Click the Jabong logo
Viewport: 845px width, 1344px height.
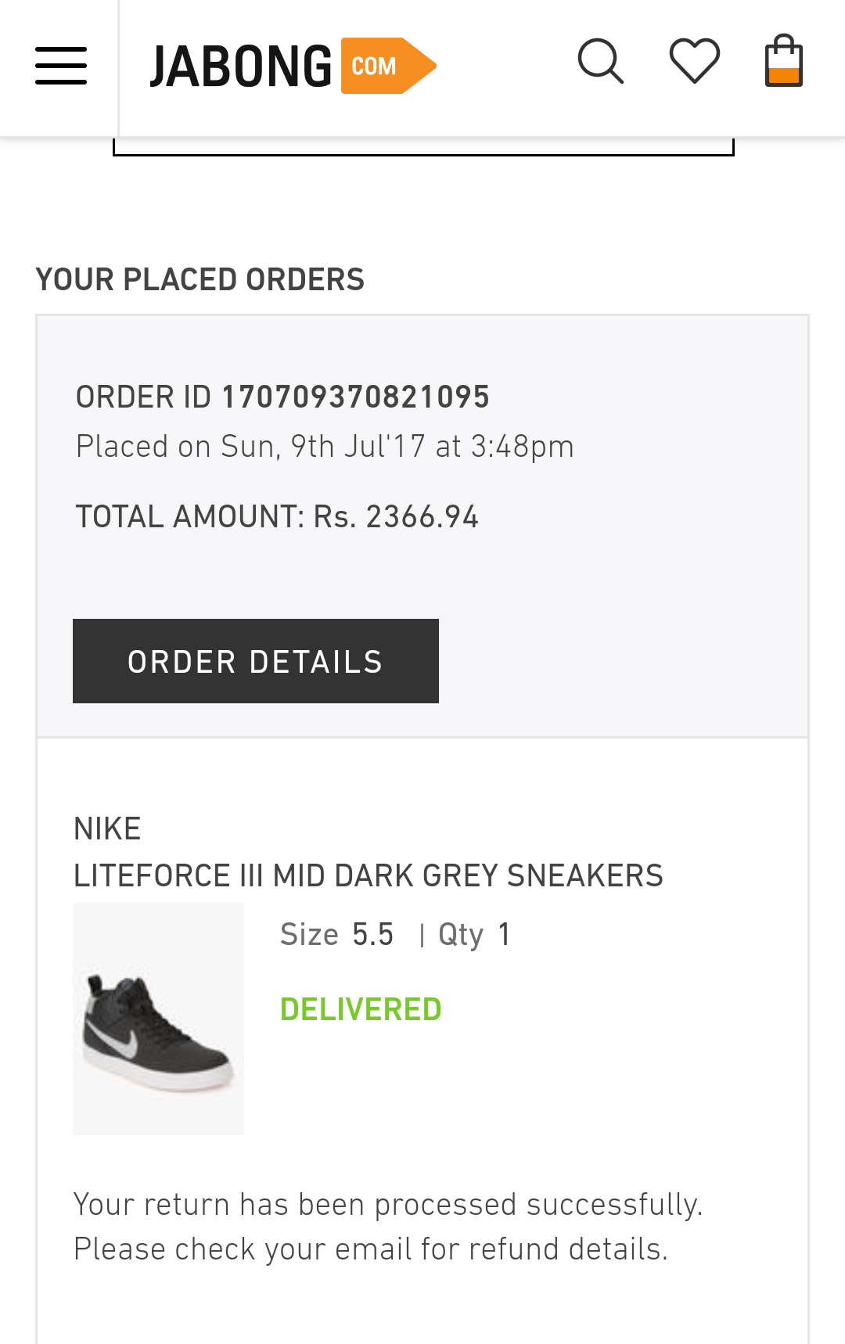point(293,66)
